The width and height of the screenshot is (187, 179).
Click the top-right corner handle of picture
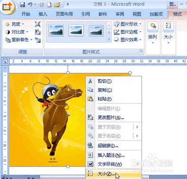coord(130,73)
